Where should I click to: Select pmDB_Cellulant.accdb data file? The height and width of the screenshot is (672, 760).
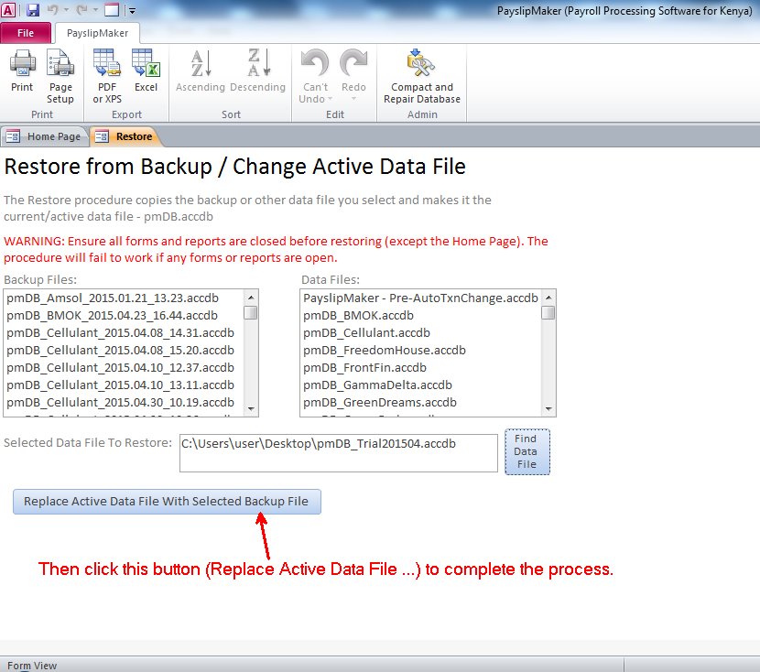[x=420, y=333]
